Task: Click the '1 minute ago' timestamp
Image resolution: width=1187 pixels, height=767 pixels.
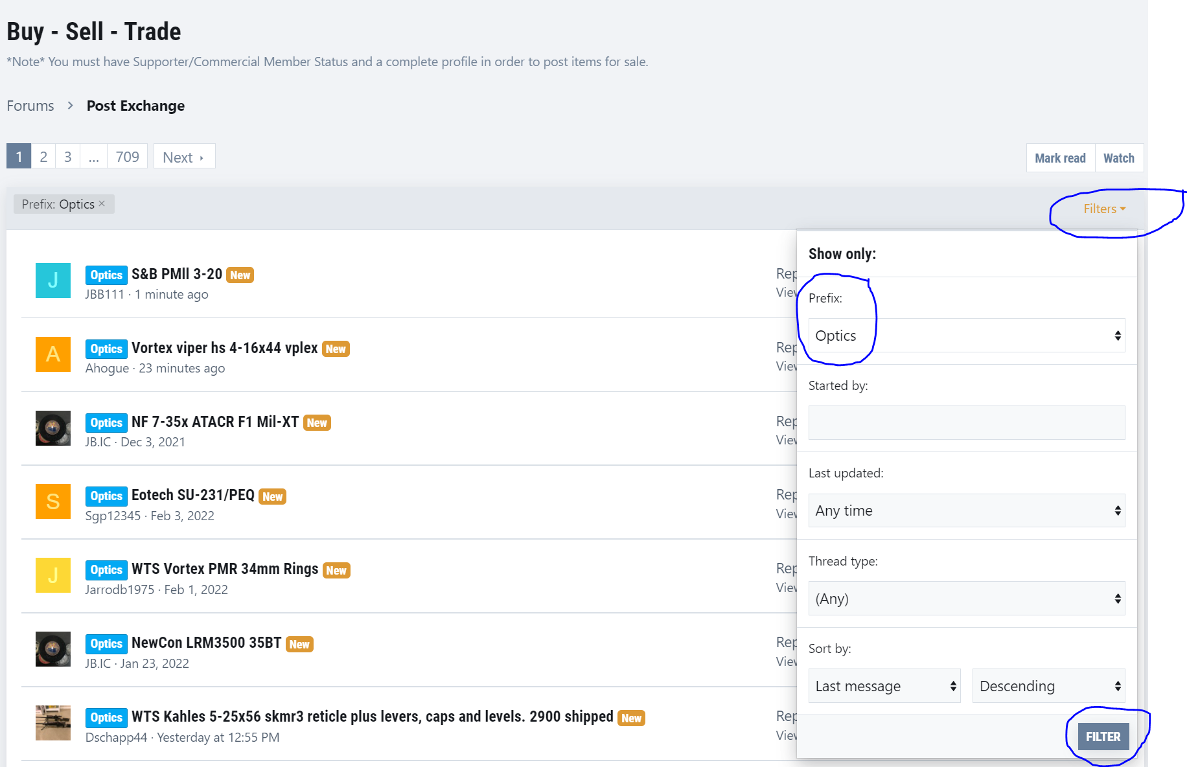Action: point(172,294)
